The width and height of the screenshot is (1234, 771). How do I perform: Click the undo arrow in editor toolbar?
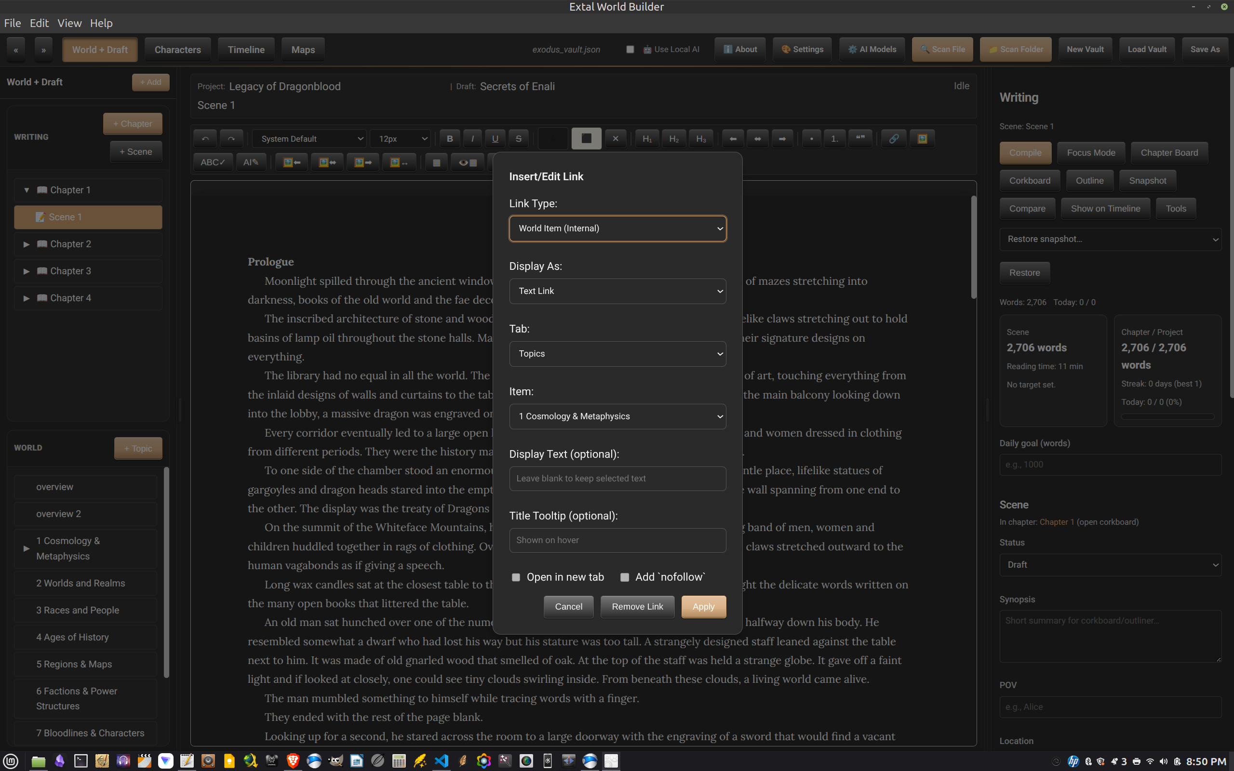click(205, 139)
